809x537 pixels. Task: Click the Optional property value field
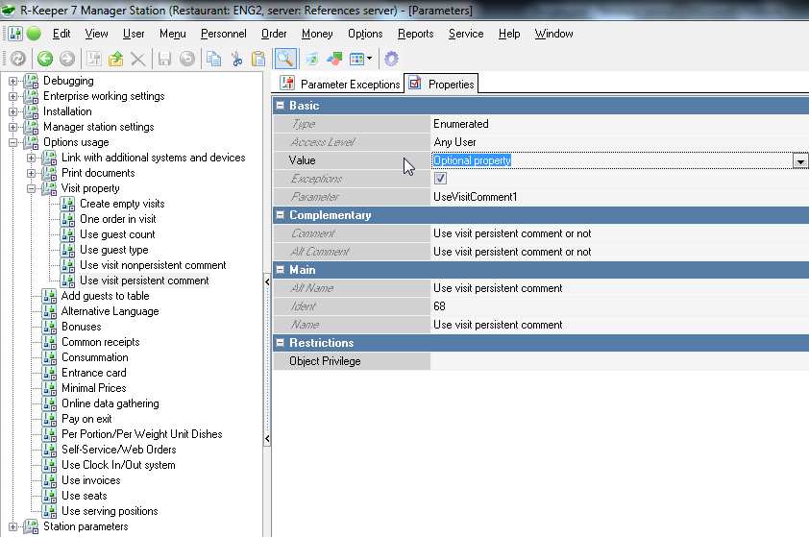pos(612,160)
